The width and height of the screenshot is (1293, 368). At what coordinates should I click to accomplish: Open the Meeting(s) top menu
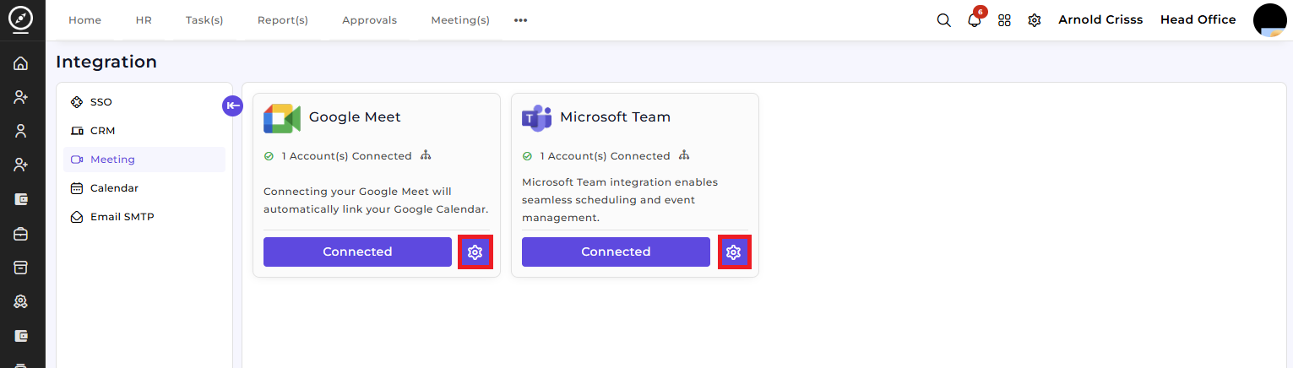460,20
